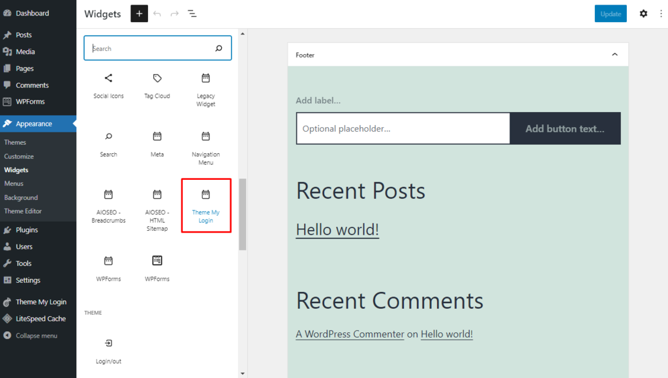
Task: Collapse the Footer widget area
Action: pos(615,55)
